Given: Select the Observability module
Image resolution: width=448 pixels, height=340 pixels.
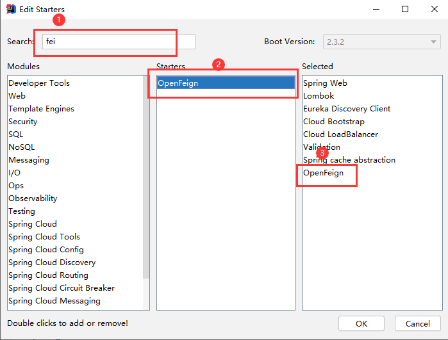Looking at the screenshot, I should click(33, 198).
